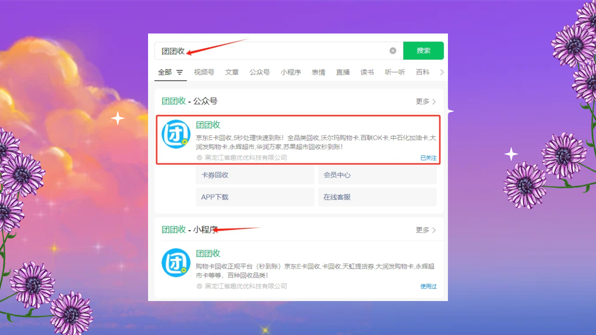
Task: Switch to the 公众号 tab
Action: click(x=259, y=72)
